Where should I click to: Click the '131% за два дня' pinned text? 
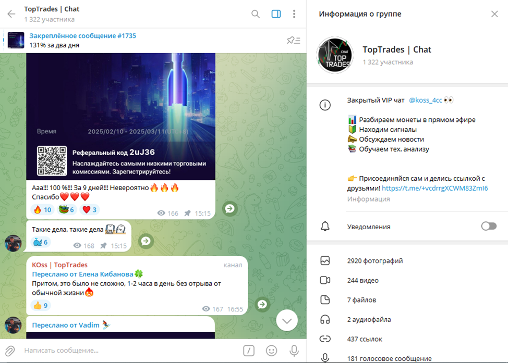click(x=54, y=45)
